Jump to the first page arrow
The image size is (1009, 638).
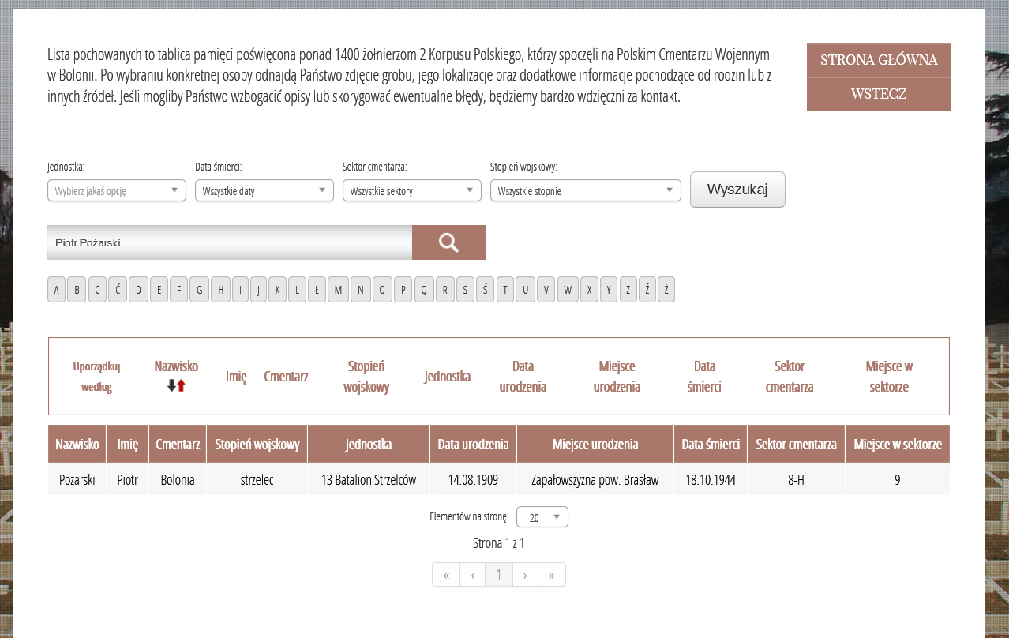(x=446, y=575)
